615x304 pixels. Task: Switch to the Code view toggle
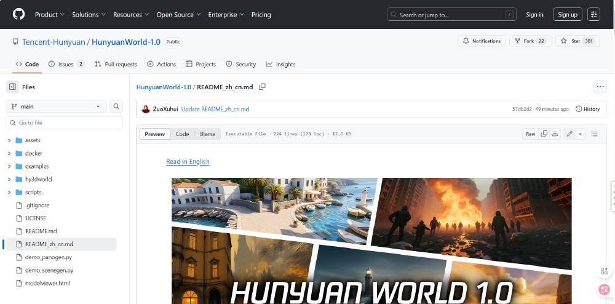pos(183,134)
